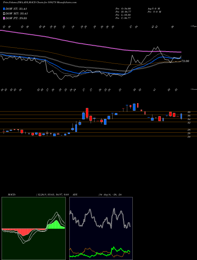Open the MACD histogram thumbnail chart

(x=33, y=228)
